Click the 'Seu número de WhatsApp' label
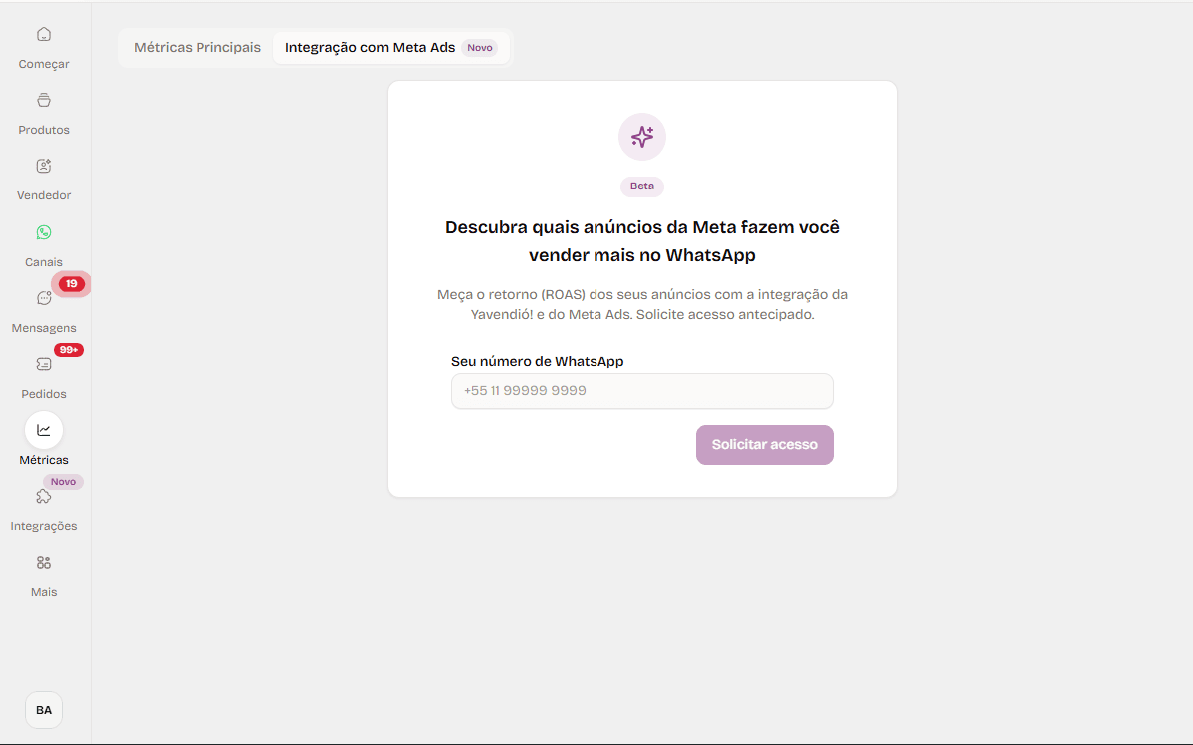The height and width of the screenshot is (745, 1193). pos(538,361)
